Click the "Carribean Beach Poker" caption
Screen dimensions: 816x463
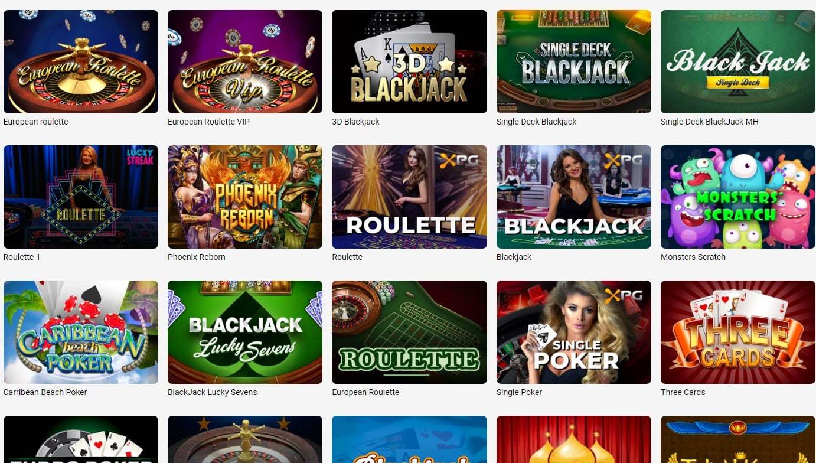click(x=45, y=392)
